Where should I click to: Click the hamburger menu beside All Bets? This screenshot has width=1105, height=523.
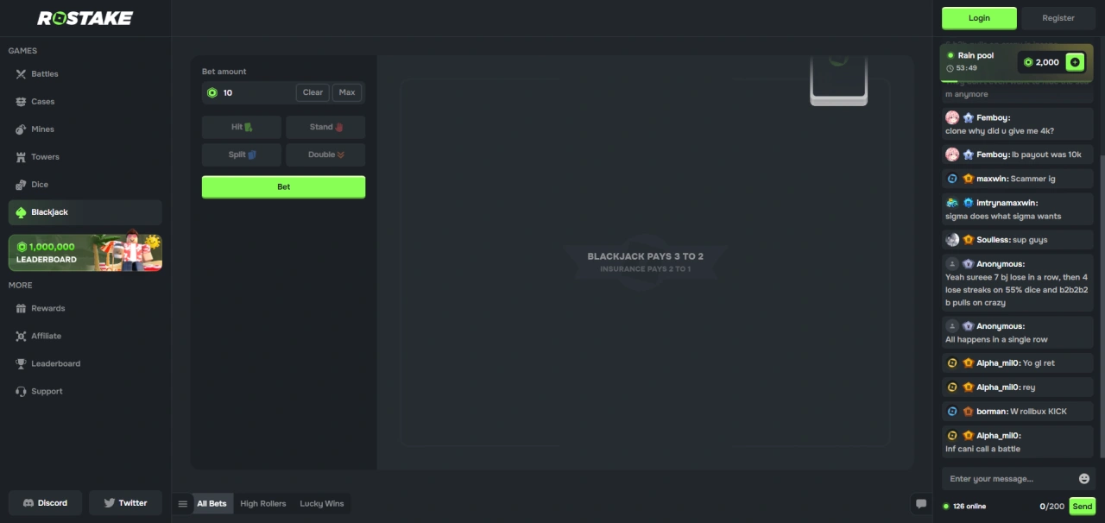coord(182,504)
